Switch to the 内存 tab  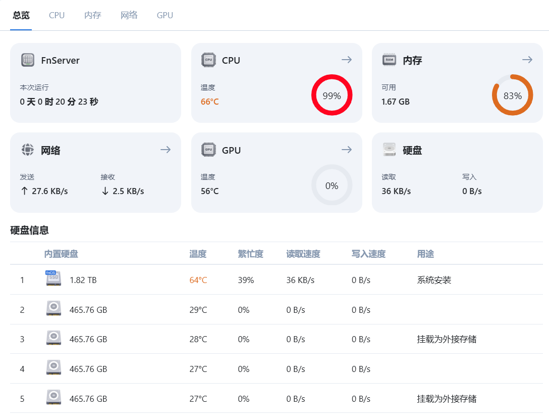click(92, 15)
